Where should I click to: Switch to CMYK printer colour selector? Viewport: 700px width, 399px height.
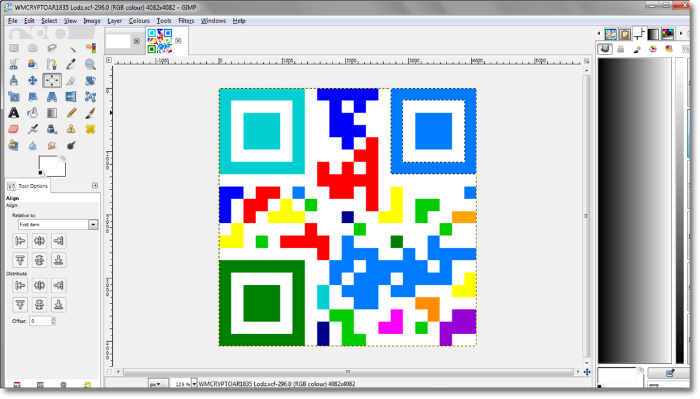(620, 49)
